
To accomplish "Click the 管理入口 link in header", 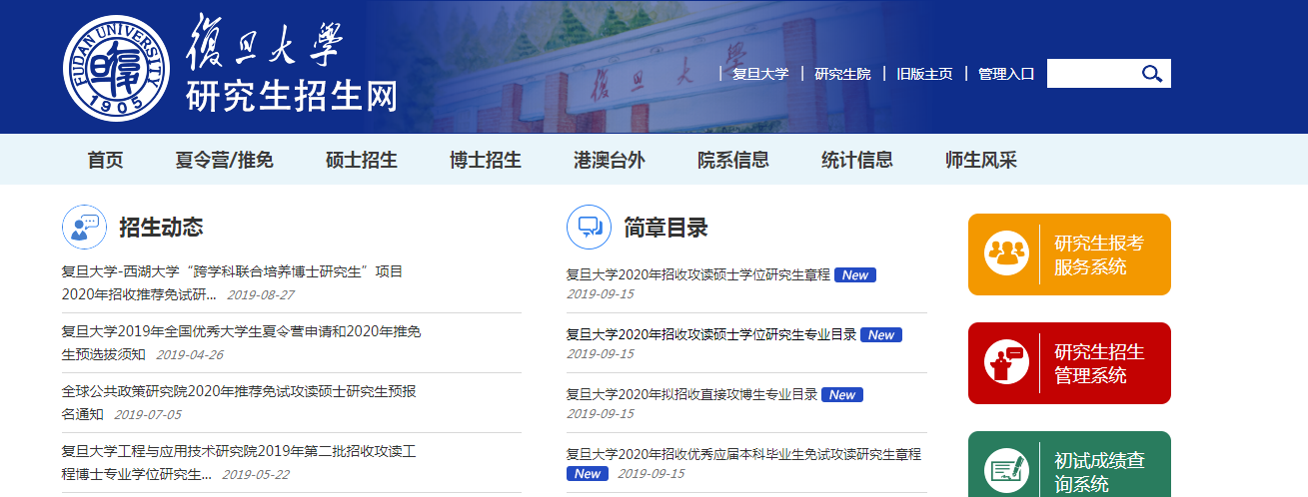I will click(1005, 74).
